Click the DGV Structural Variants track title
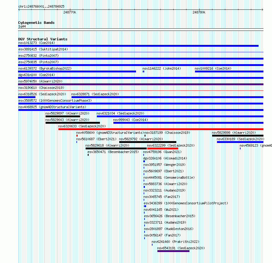 pos(43,39)
